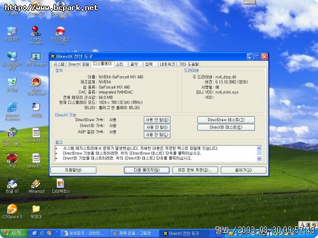Viewport: 318px width, 238px height.
Task: Select the 디스플레이 tab
Action: tap(102, 64)
